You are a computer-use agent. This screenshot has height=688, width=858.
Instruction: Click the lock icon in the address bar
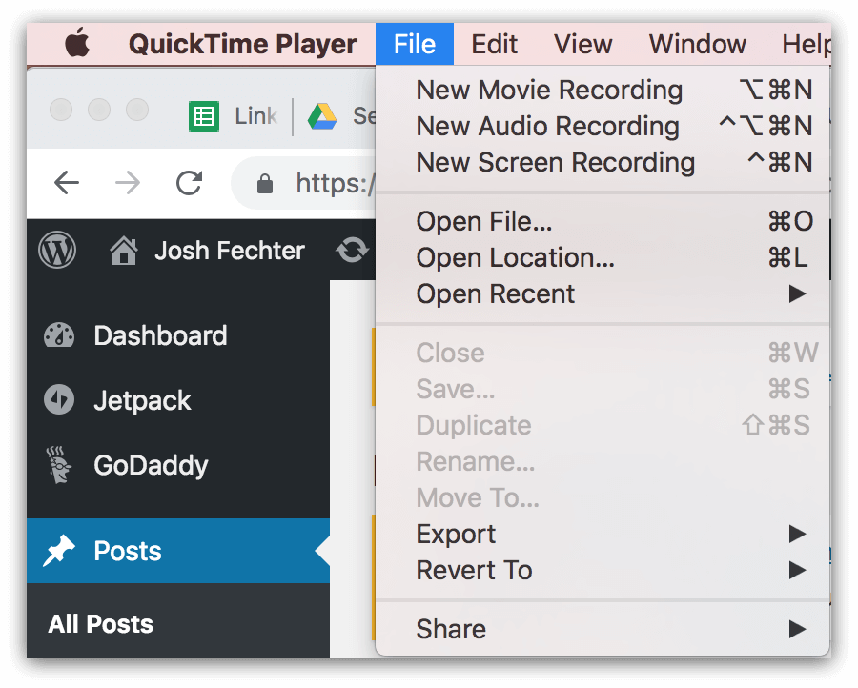point(265,184)
